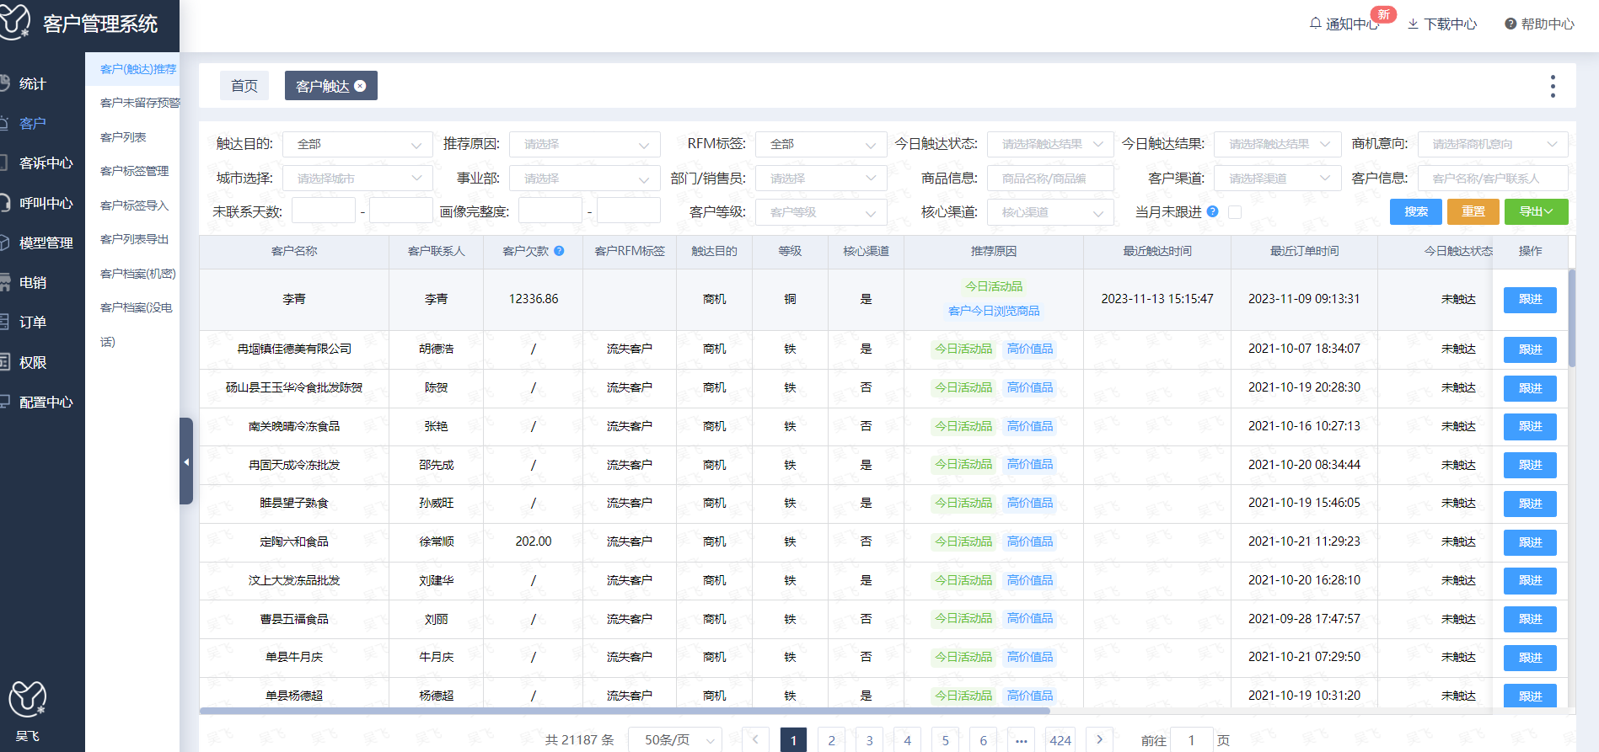Image resolution: width=1599 pixels, height=752 pixels.
Task: Collapse the sidebar with the arrow handle
Action: pos(186,461)
